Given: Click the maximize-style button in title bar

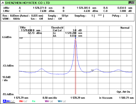Looking at the screenshot, I should point(133,3).
